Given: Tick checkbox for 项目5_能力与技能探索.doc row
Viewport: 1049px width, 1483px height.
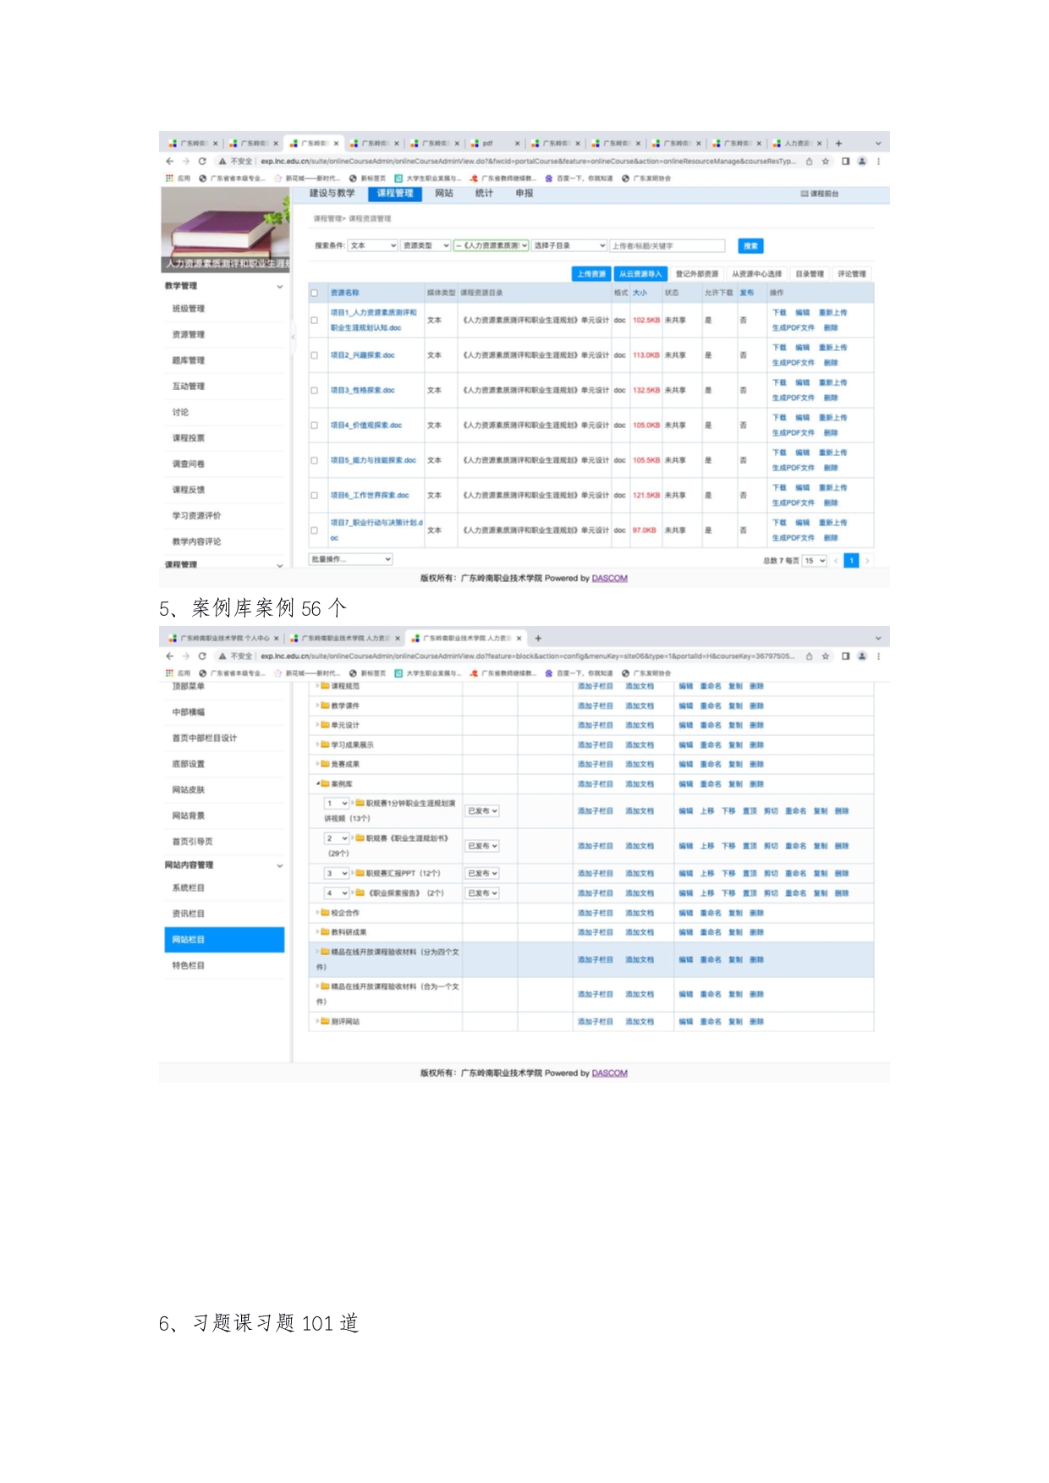Looking at the screenshot, I should 314,461.
